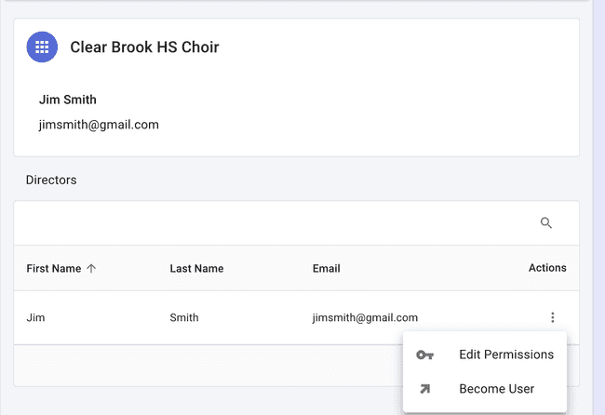The width and height of the screenshot is (605, 415).
Task: Click the blue grid icon beside the choir name
Action: click(x=42, y=47)
